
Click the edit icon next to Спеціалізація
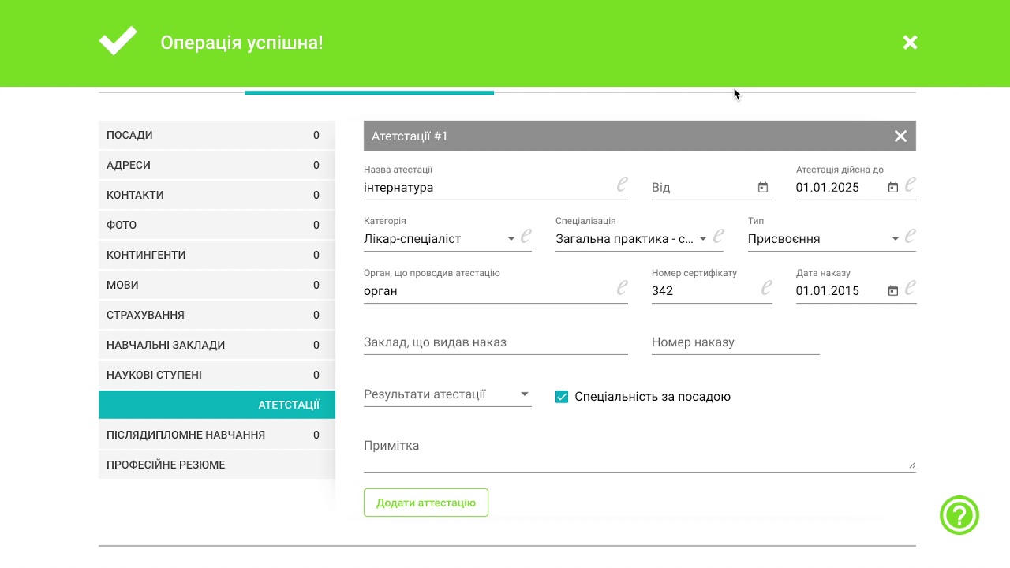[718, 236]
